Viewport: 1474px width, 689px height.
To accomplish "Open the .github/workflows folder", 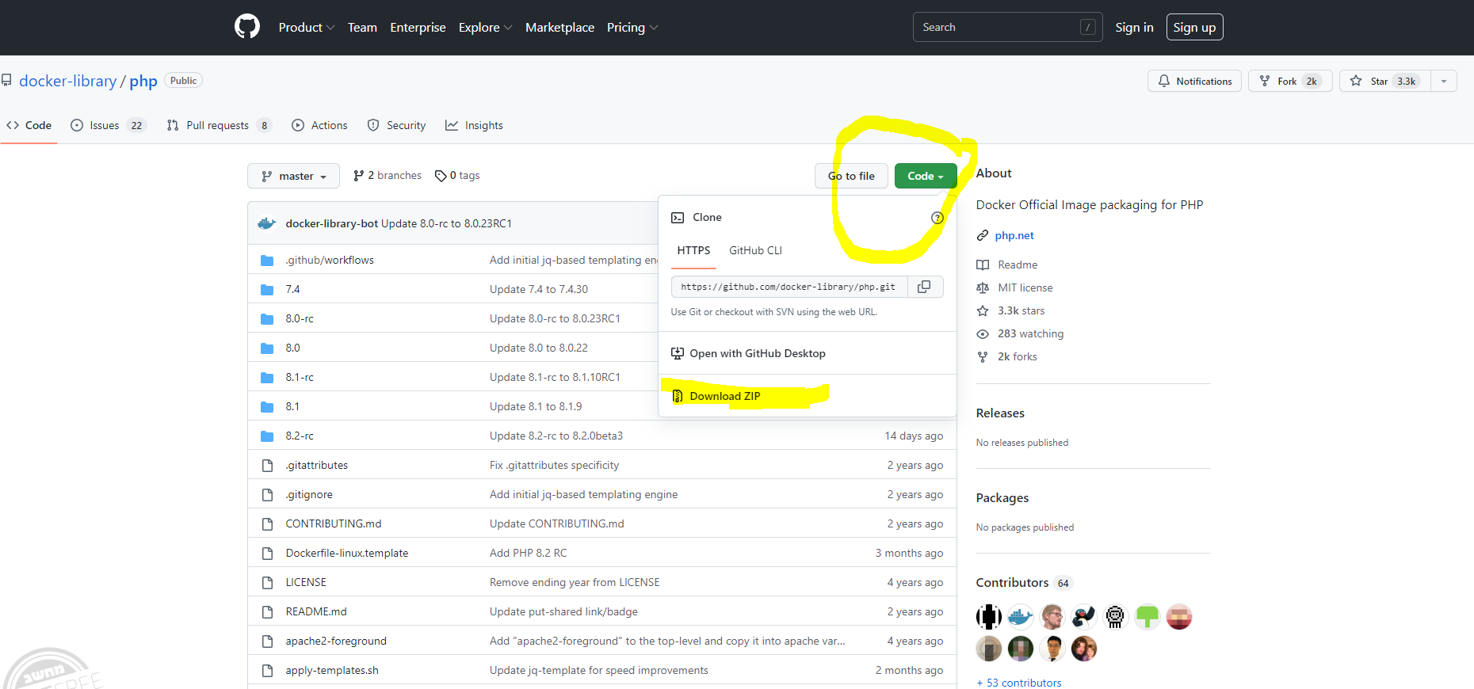I will point(330,260).
